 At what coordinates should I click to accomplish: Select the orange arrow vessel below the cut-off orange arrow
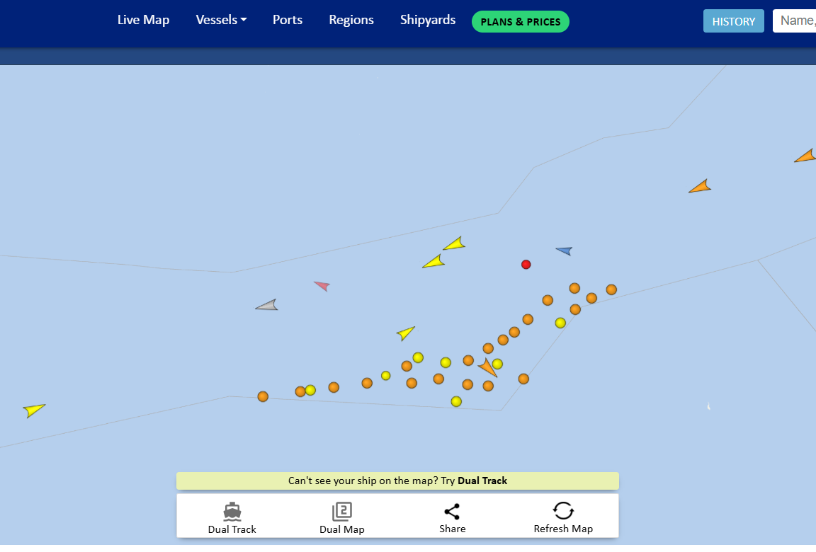click(x=701, y=187)
